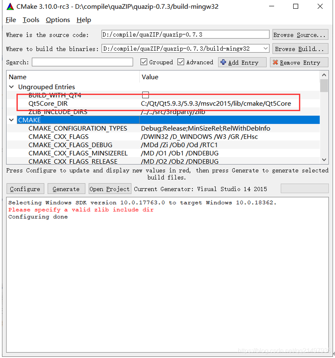The image size is (335, 358).
Task: Click scroll up arrow of entries list
Action: (x=324, y=75)
